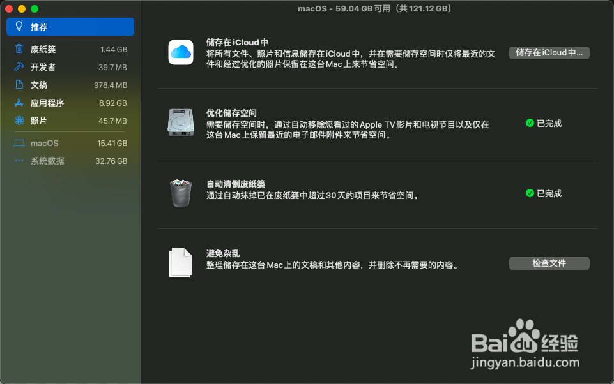Click the 39.7 MB size value

[113, 67]
